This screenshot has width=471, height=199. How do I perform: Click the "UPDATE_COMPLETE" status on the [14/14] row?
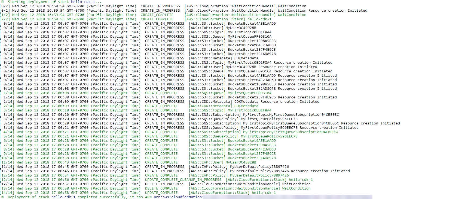[161, 193]
